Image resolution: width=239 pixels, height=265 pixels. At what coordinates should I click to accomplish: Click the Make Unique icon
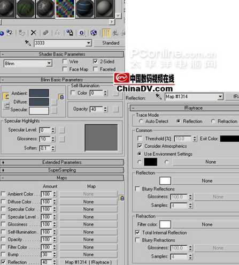pos(57,33)
